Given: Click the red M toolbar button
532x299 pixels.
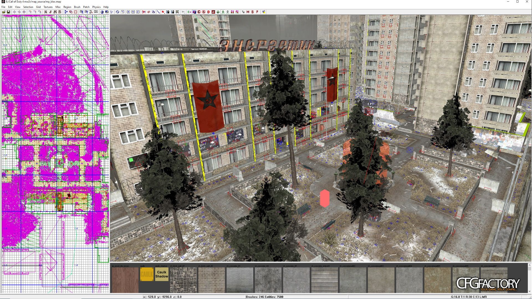Looking at the screenshot, I should pos(248,12).
